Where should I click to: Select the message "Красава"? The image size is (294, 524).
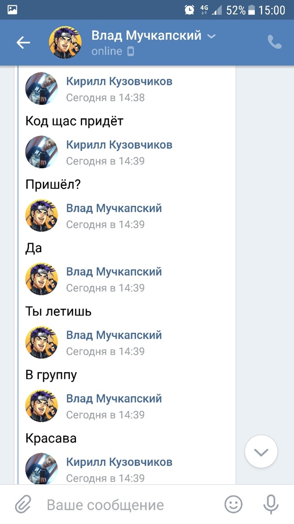(x=51, y=439)
